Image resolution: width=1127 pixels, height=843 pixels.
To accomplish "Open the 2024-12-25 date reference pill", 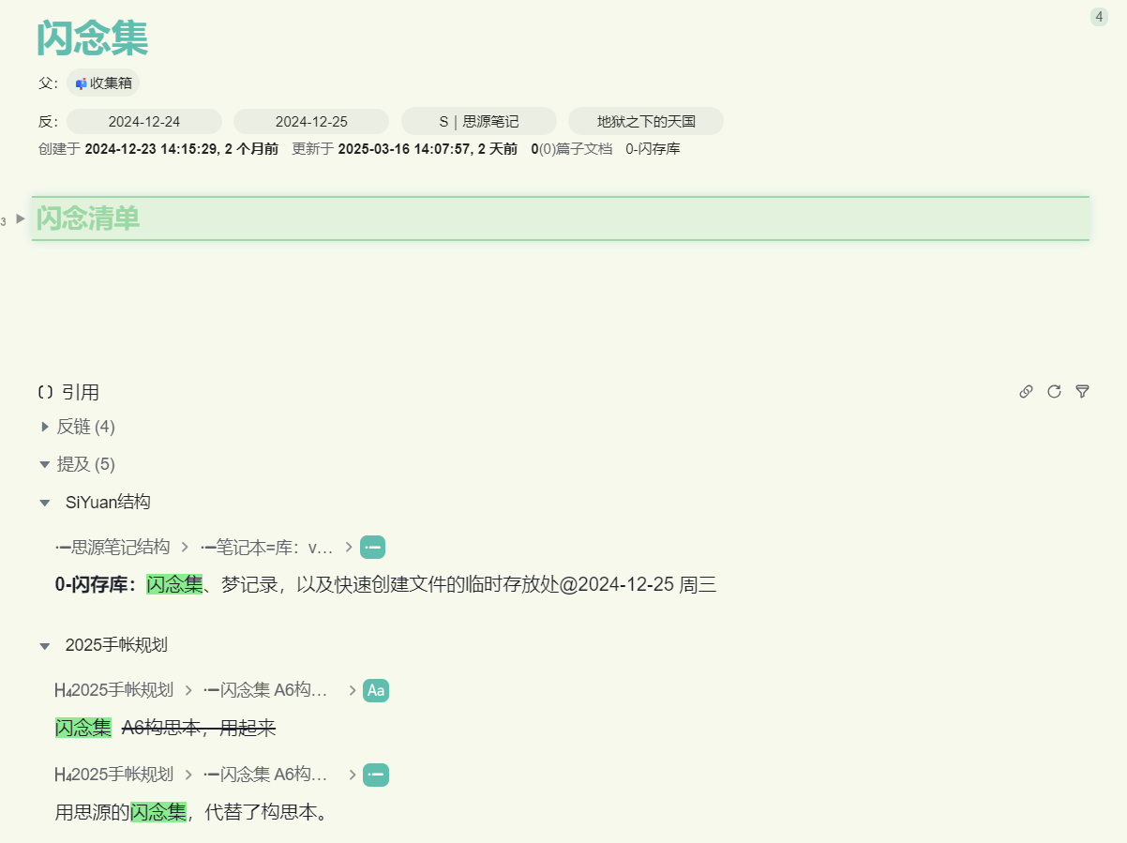I will click(x=310, y=120).
